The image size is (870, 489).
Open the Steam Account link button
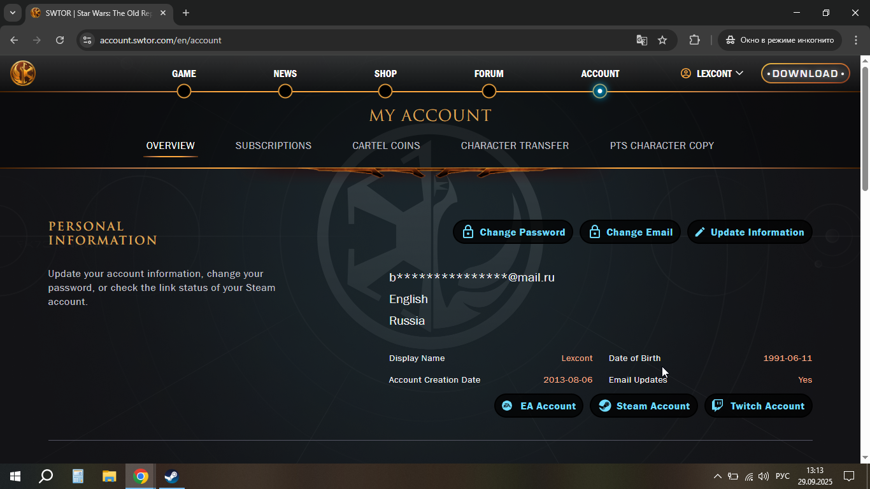644,406
